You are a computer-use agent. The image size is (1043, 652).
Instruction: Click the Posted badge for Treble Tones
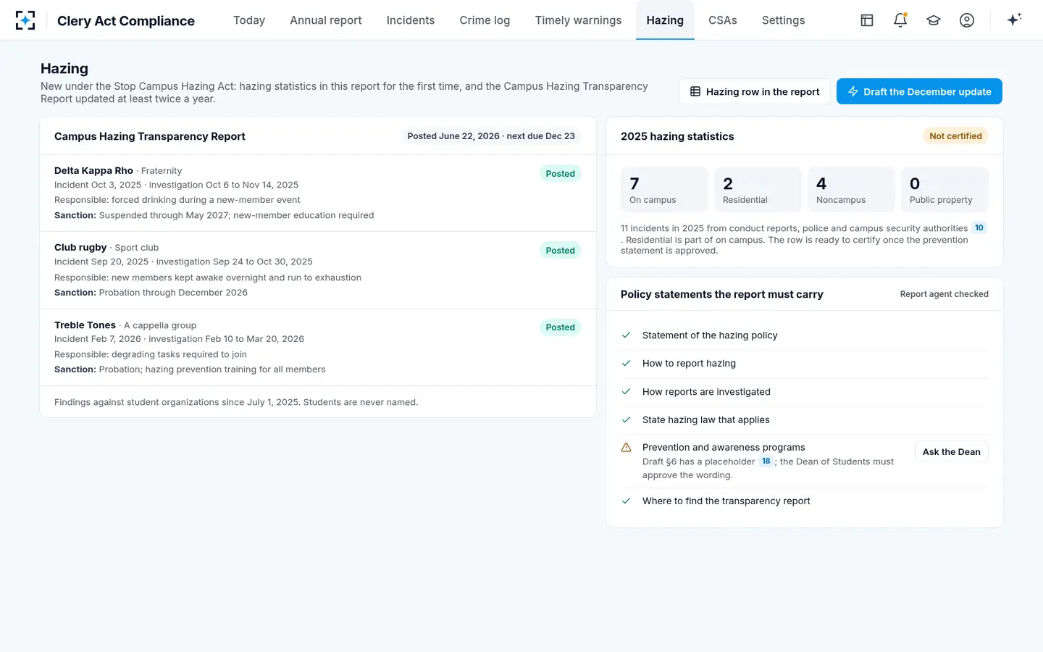click(x=561, y=327)
